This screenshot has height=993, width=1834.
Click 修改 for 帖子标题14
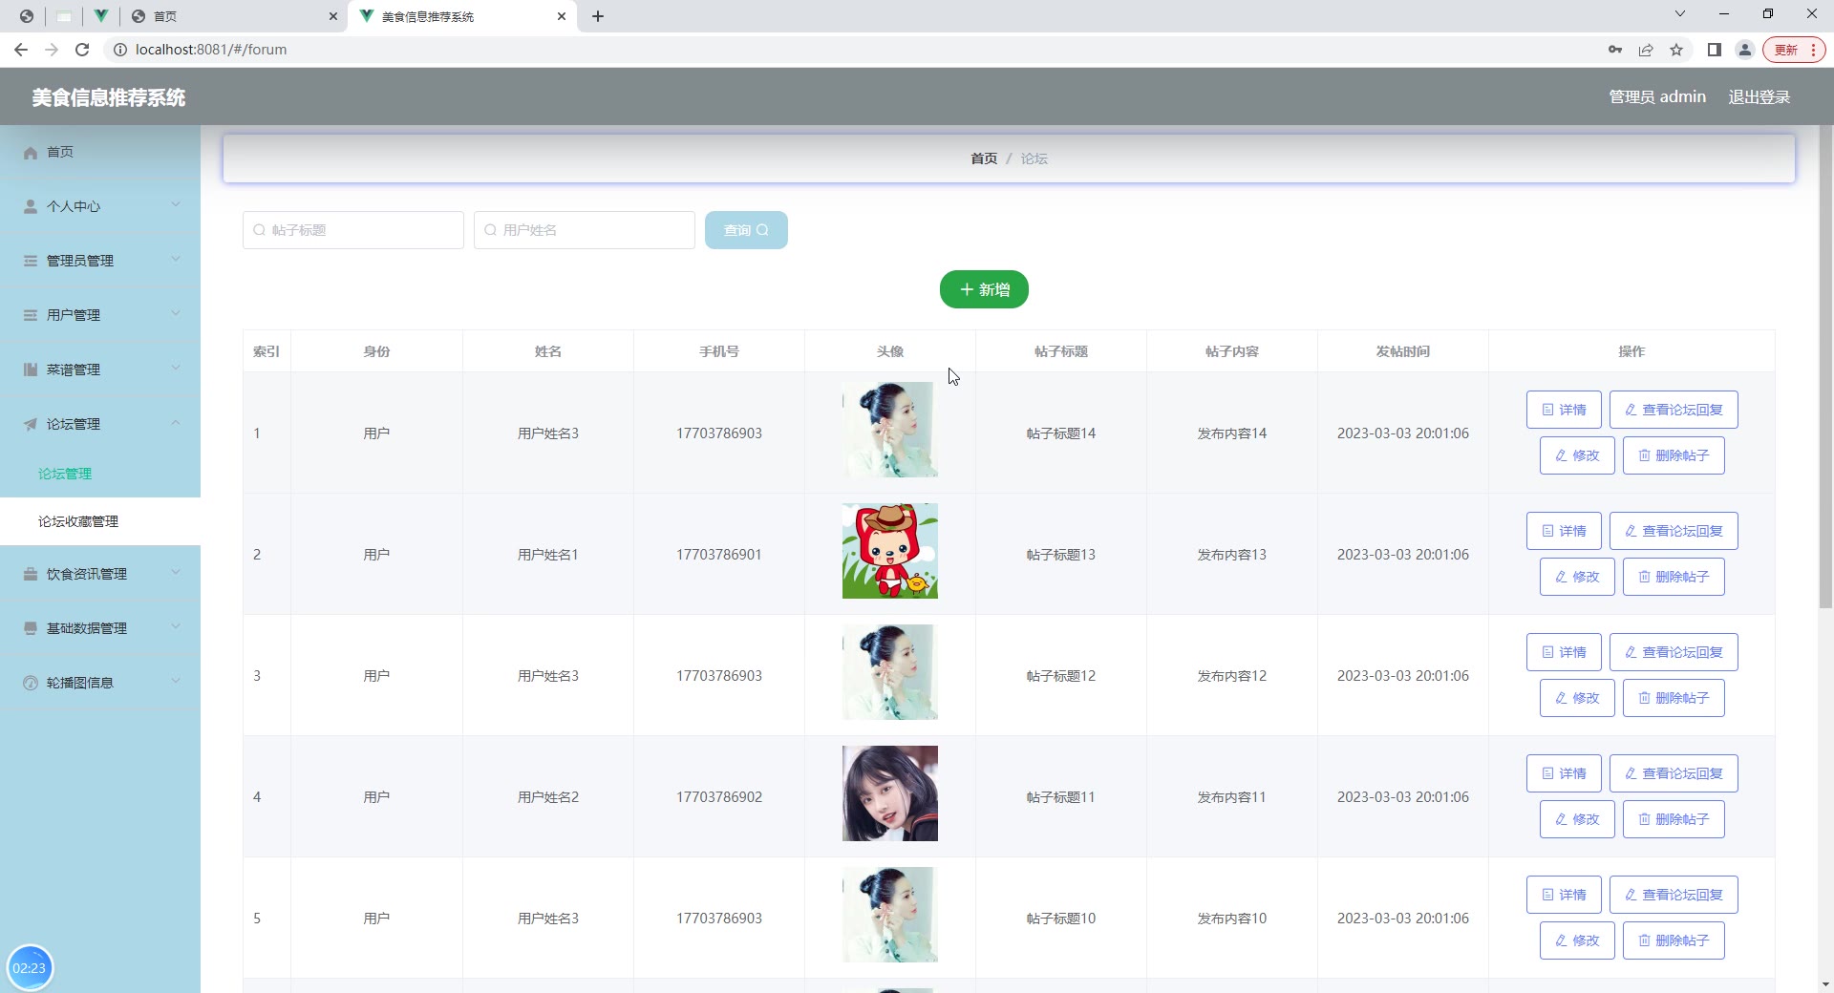(1577, 455)
